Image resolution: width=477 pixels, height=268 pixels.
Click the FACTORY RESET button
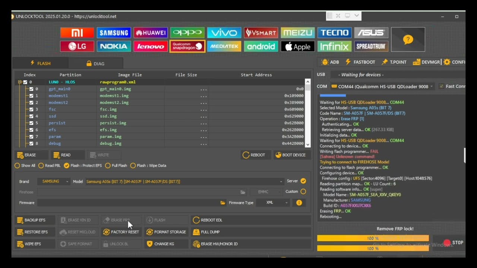click(x=121, y=232)
